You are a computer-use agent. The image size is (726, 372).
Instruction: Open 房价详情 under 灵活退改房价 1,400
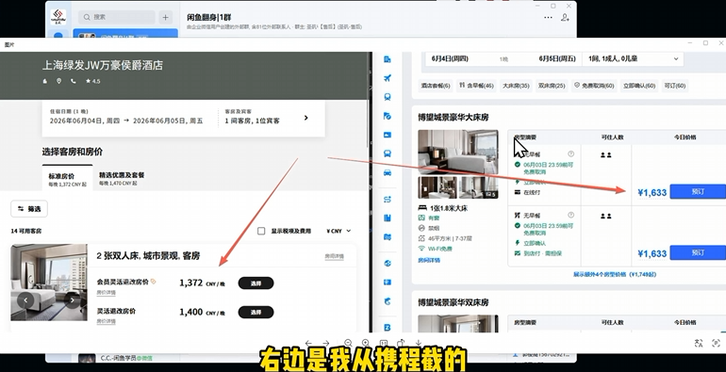[x=106, y=321]
